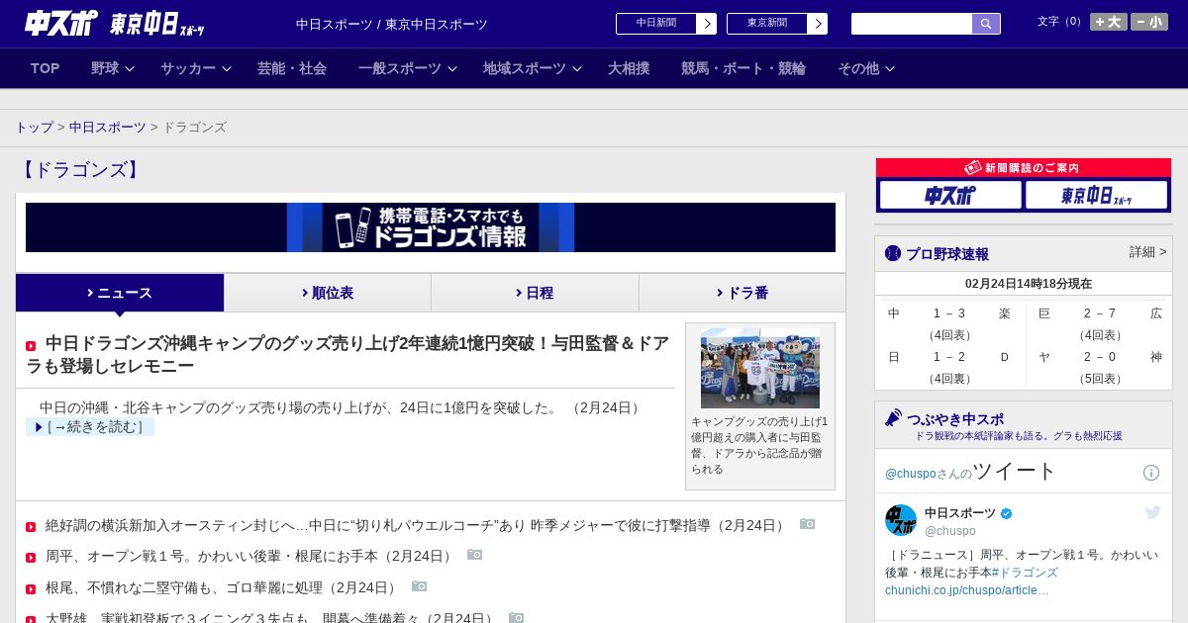Click the 日 vs Ｄ score 1－2
The width and height of the screenshot is (1188, 623).
pos(949,357)
